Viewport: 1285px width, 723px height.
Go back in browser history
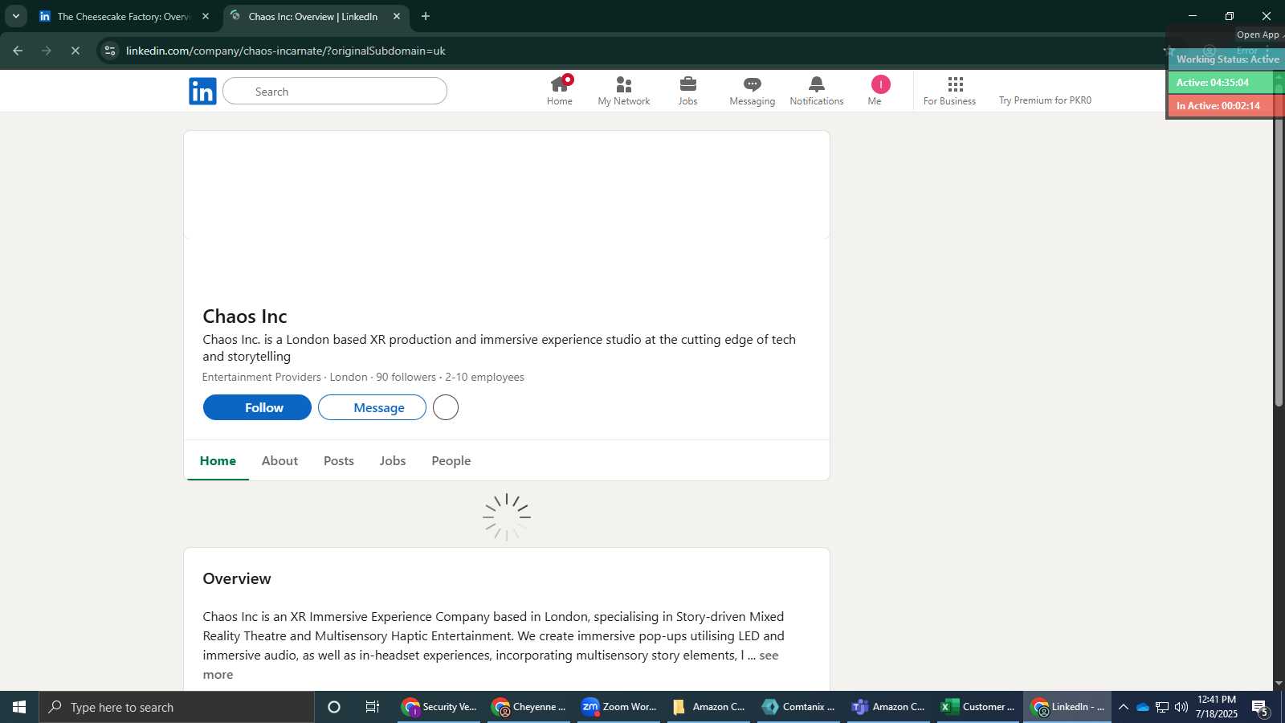click(x=18, y=51)
